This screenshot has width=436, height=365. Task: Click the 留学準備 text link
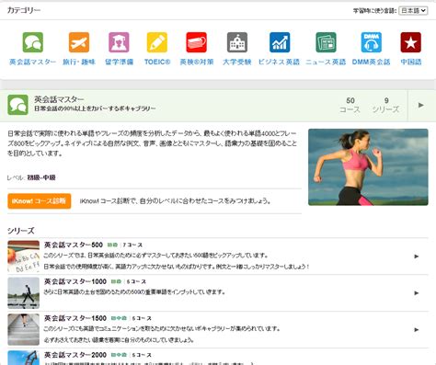click(119, 62)
